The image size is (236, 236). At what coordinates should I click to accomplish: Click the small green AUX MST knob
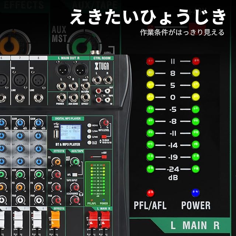(x=75, y=162)
